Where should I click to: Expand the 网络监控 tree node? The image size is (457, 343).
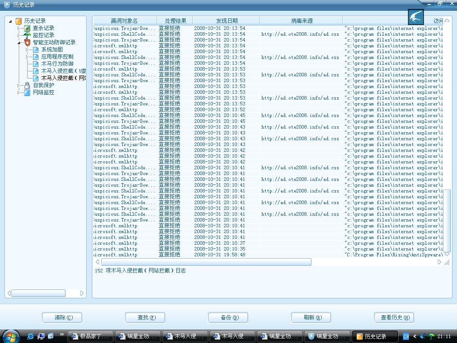tap(19, 92)
